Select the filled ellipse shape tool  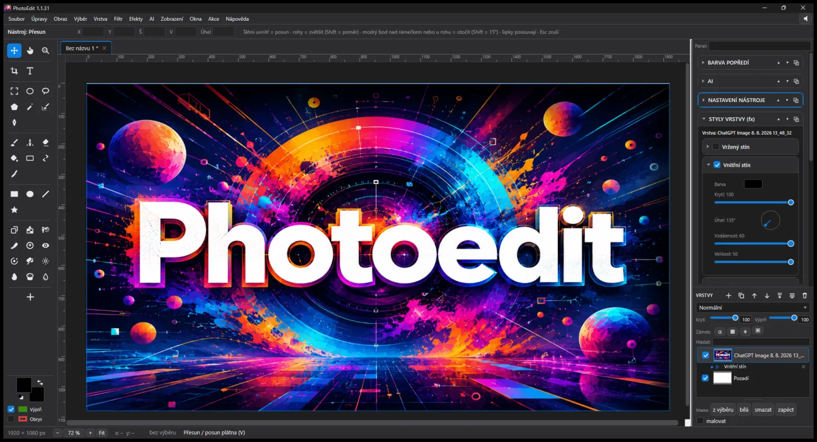(x=30, y=194)
